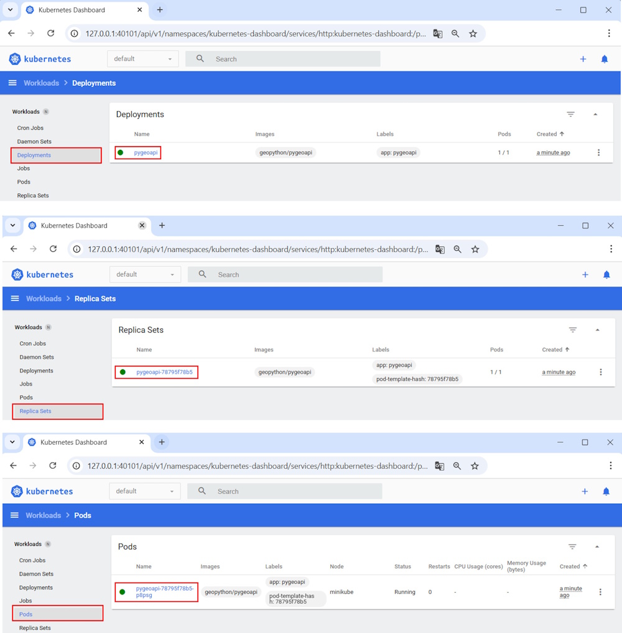Screen dimensions: 622x633
Task: Toggle the pod status indicator for pygeoapi-78795f78b5-p8psg
Action: coord(123,592)
